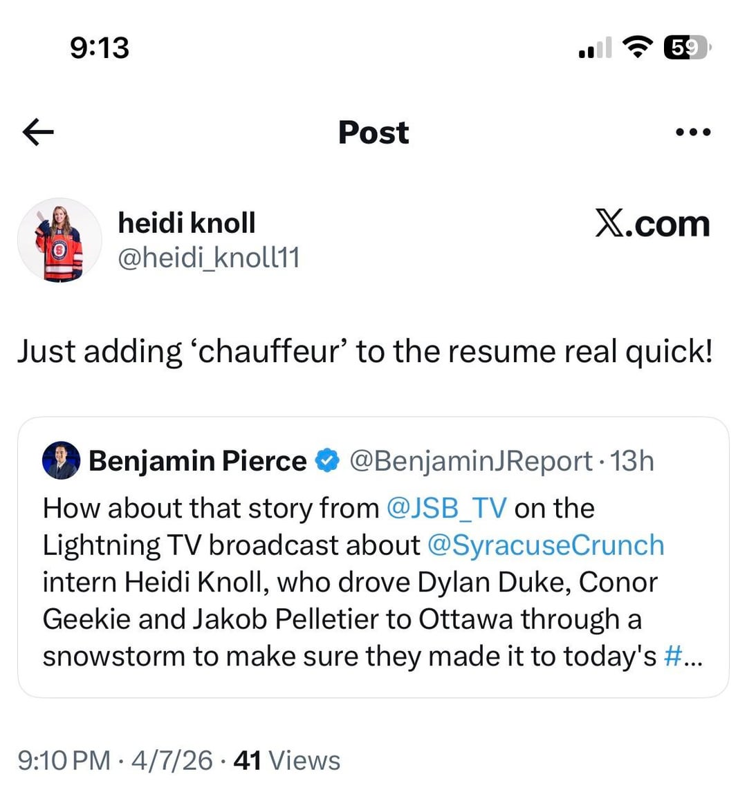Open the three-dot more options menu

692,132
